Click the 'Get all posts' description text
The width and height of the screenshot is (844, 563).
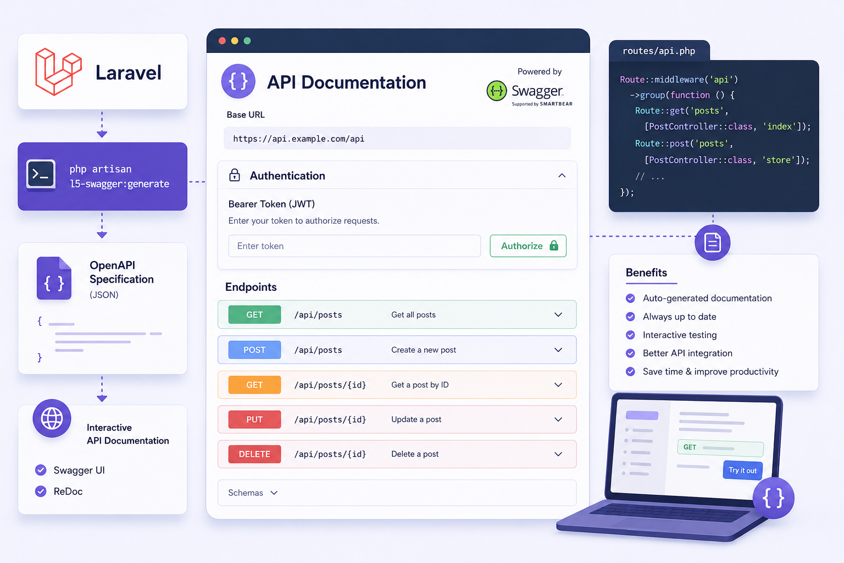(x=413, y=314)
